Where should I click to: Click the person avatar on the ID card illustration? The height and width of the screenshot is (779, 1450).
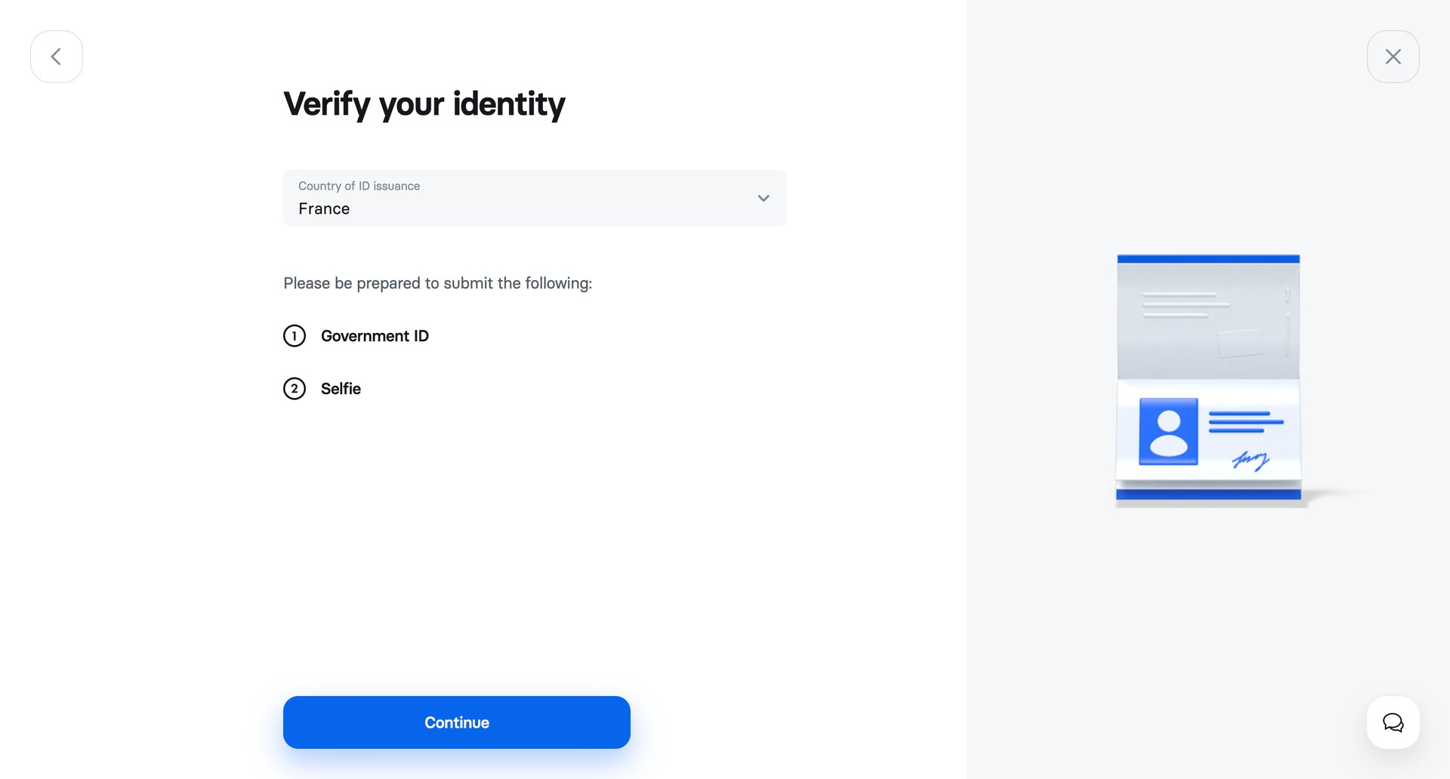tap(1168, 432)
